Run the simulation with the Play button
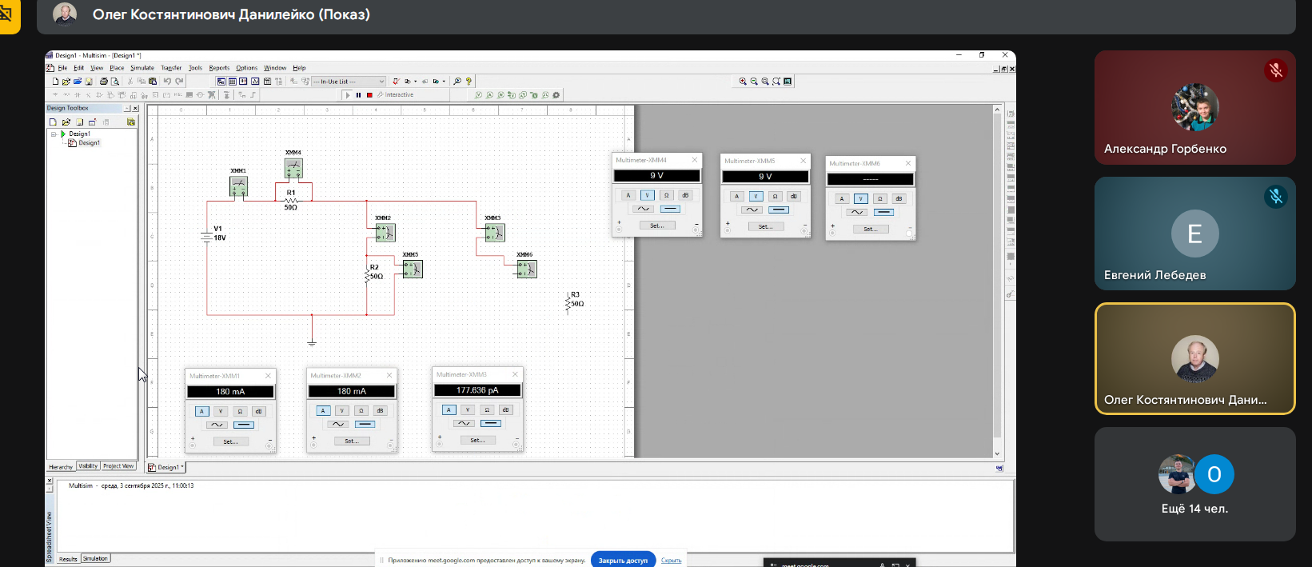Screen dimensions: 1312x567 pyautogui.click(x=347, y=94)
